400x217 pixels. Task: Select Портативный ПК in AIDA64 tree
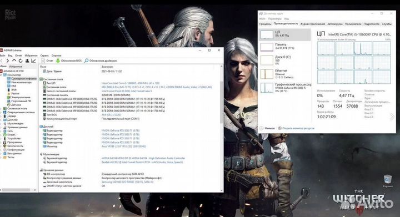(x=19, y=101)
